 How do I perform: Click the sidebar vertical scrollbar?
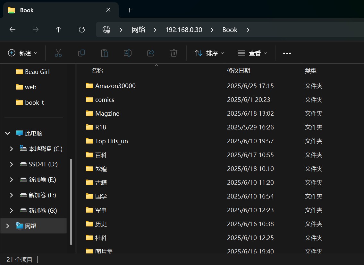(x=71, y=202)
